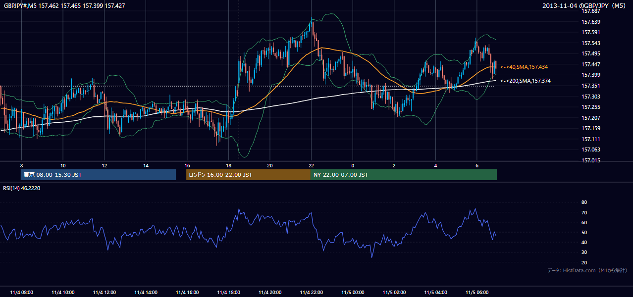
Task: Click price axis value 157.015
Action: [x=591, y=161]
